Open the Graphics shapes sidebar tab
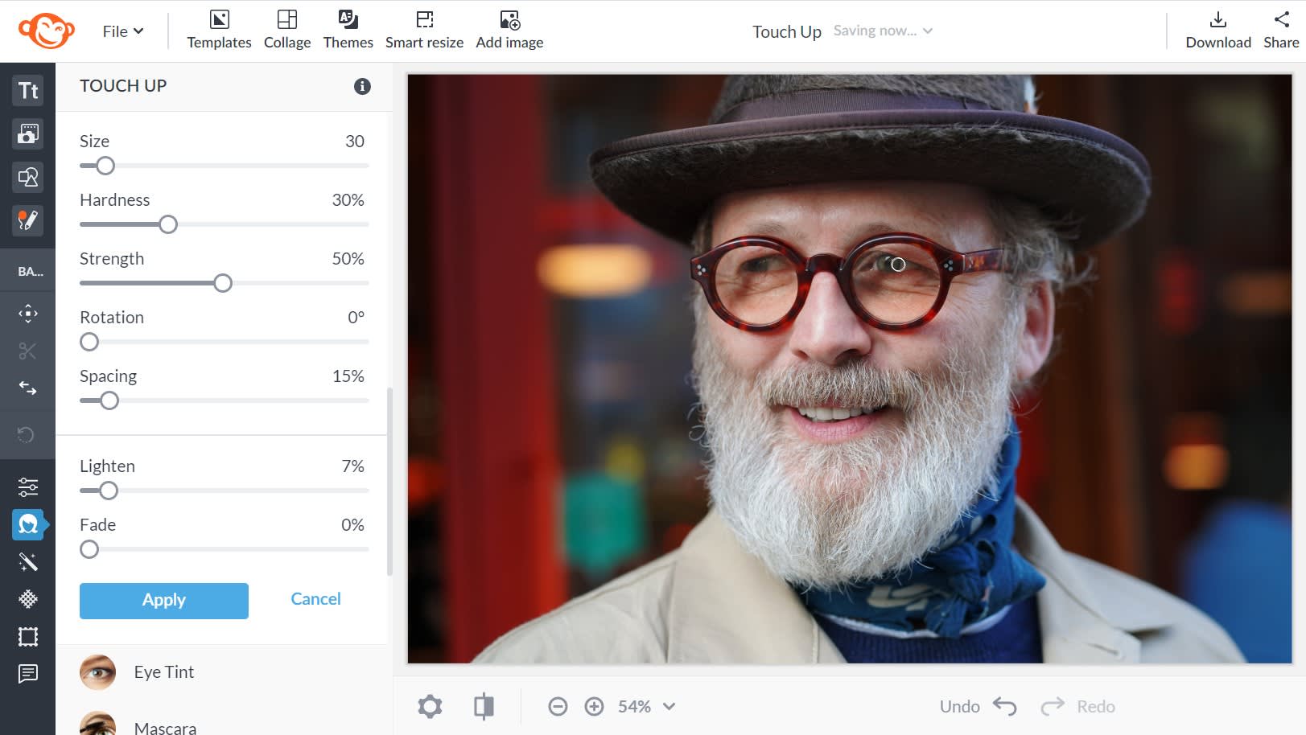The image size is (1306, 735). pyautogui.click(x=28, y=177)
